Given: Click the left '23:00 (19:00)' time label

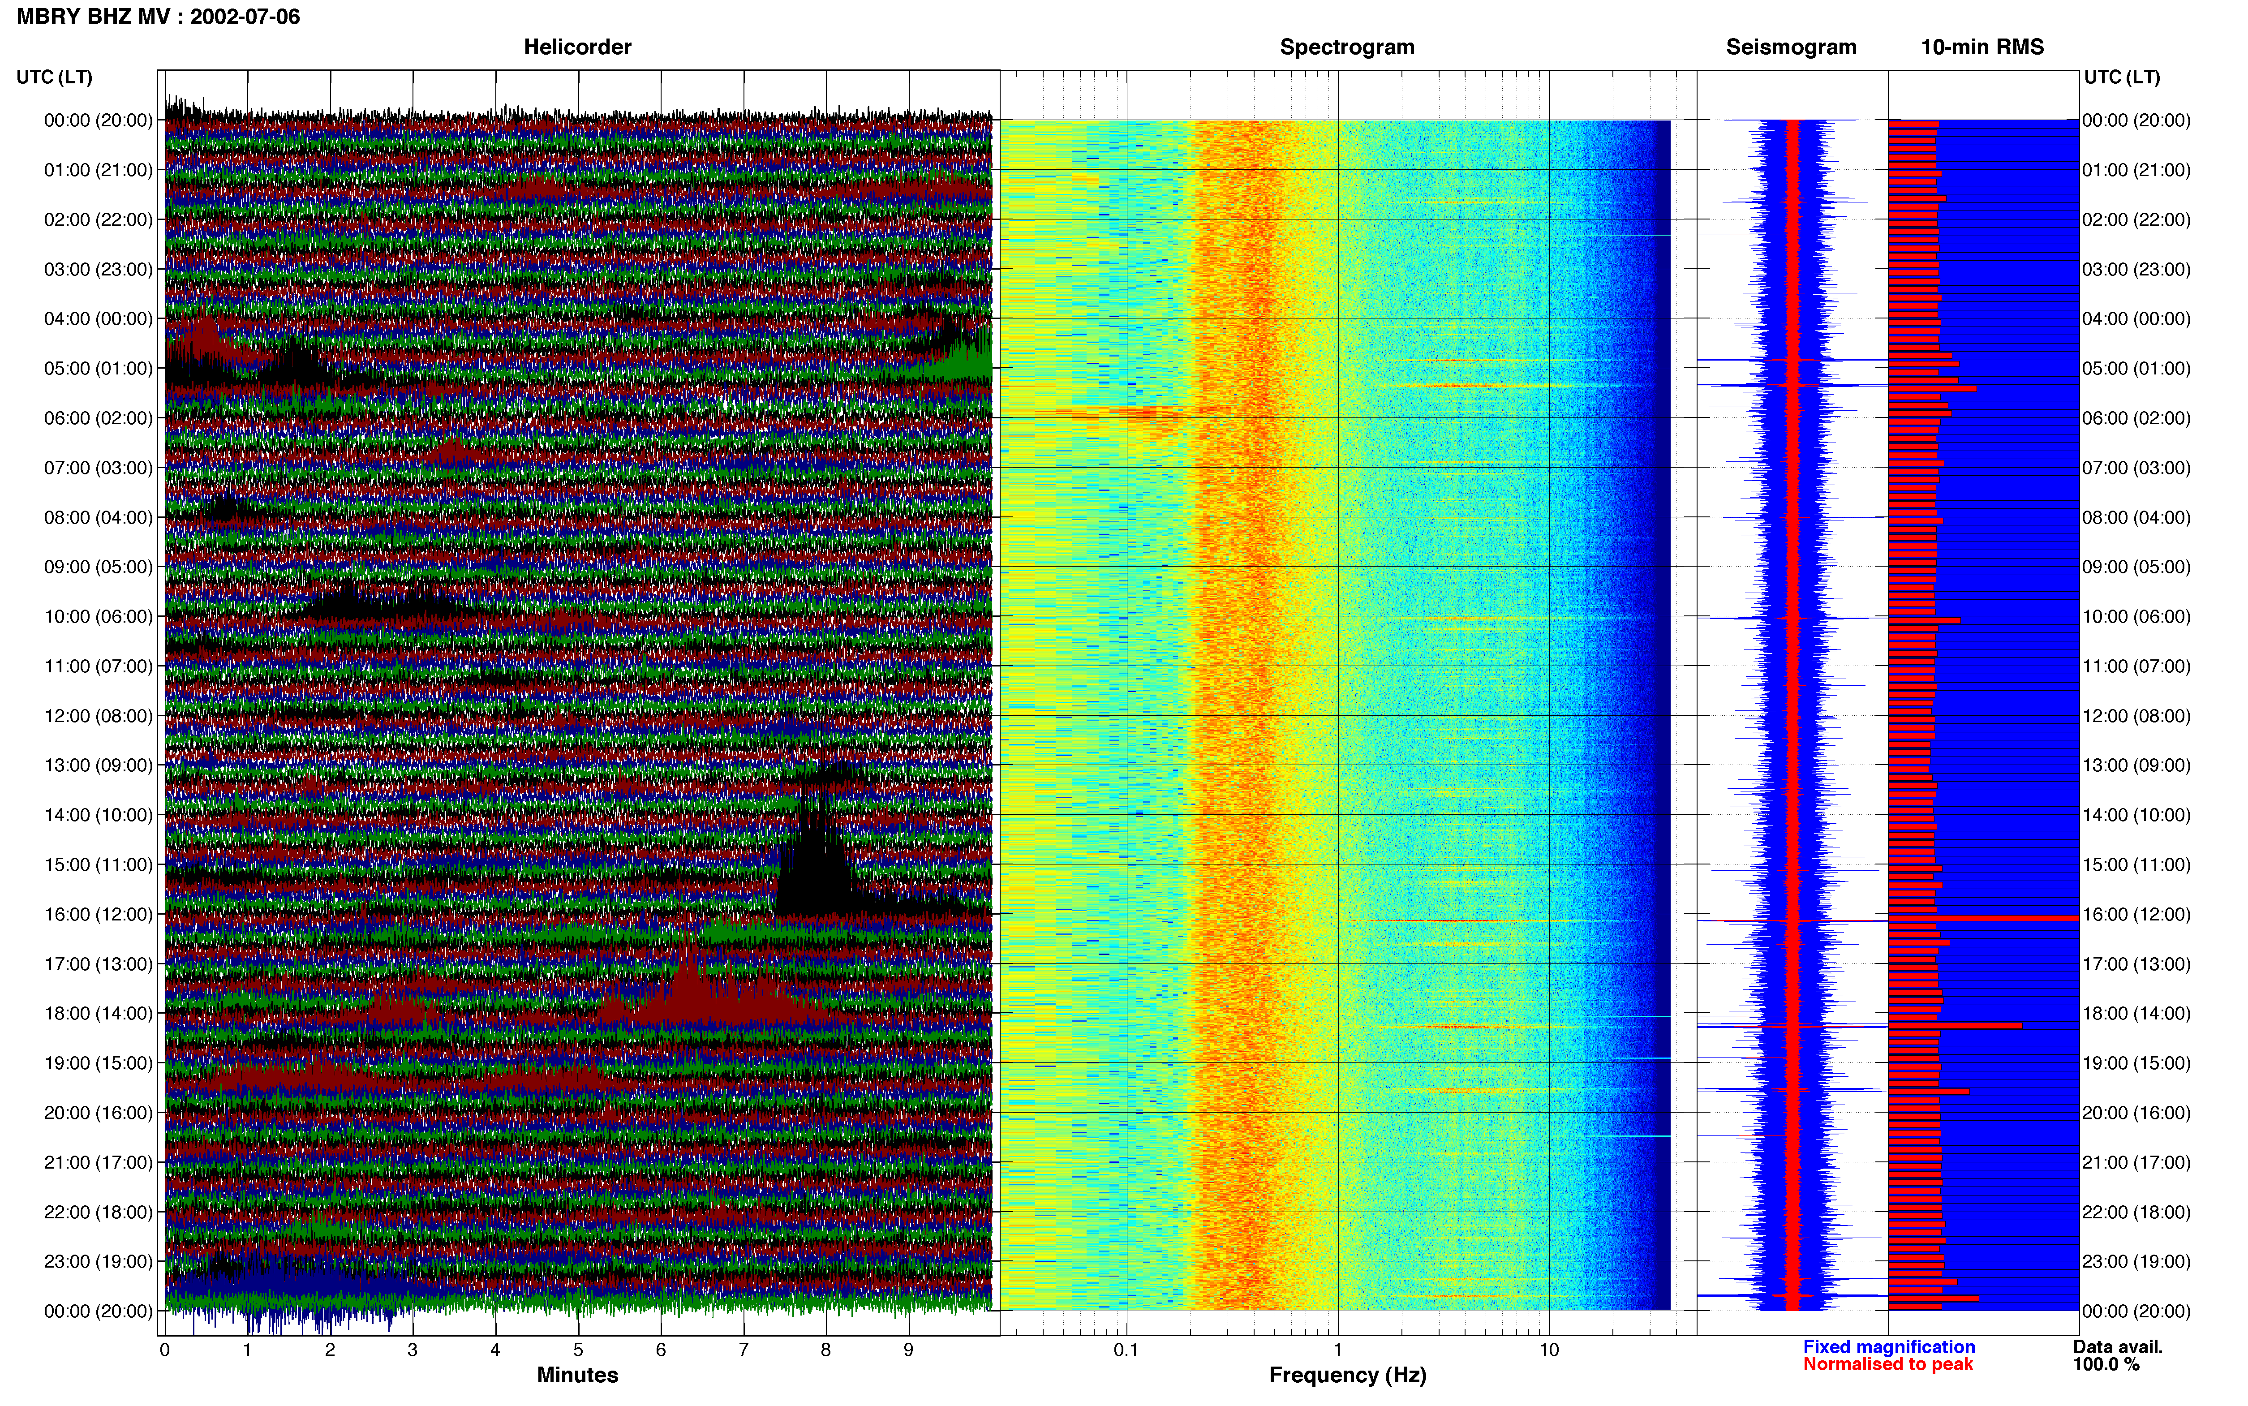Looking at the screenshot, I should pyautogui.click(x=99, y=1262).
